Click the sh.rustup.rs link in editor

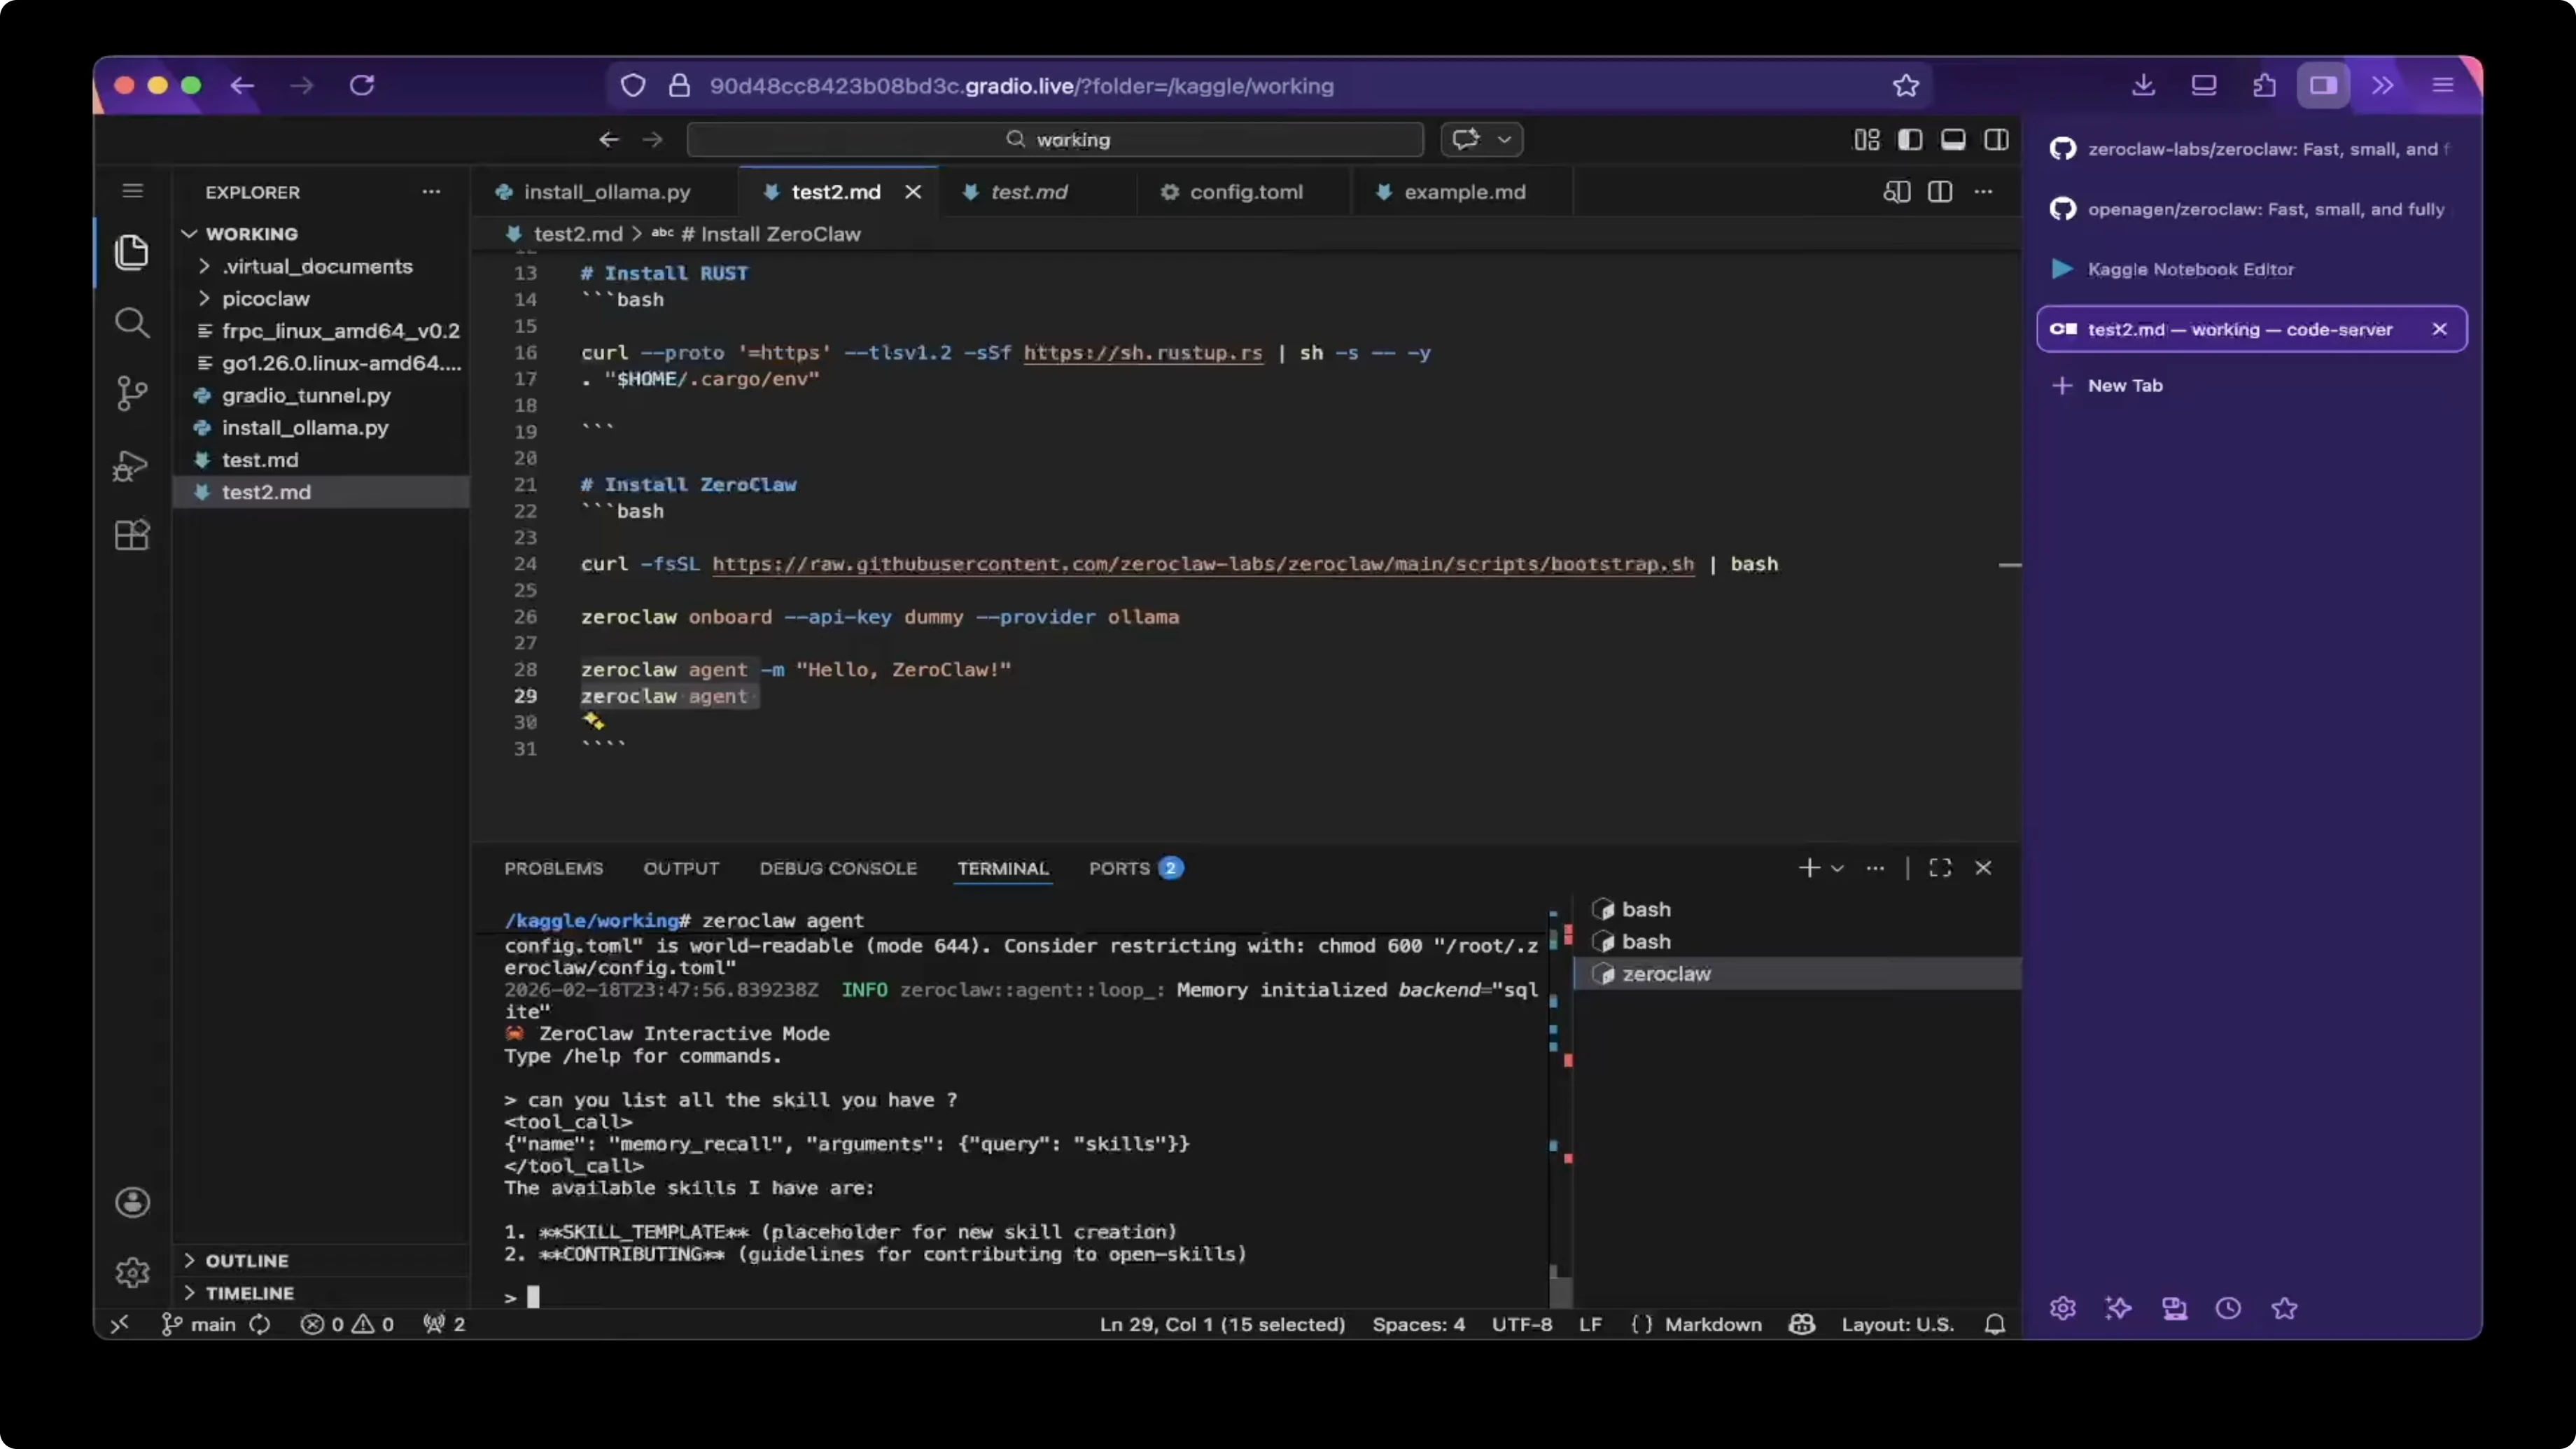point(1142,352)
